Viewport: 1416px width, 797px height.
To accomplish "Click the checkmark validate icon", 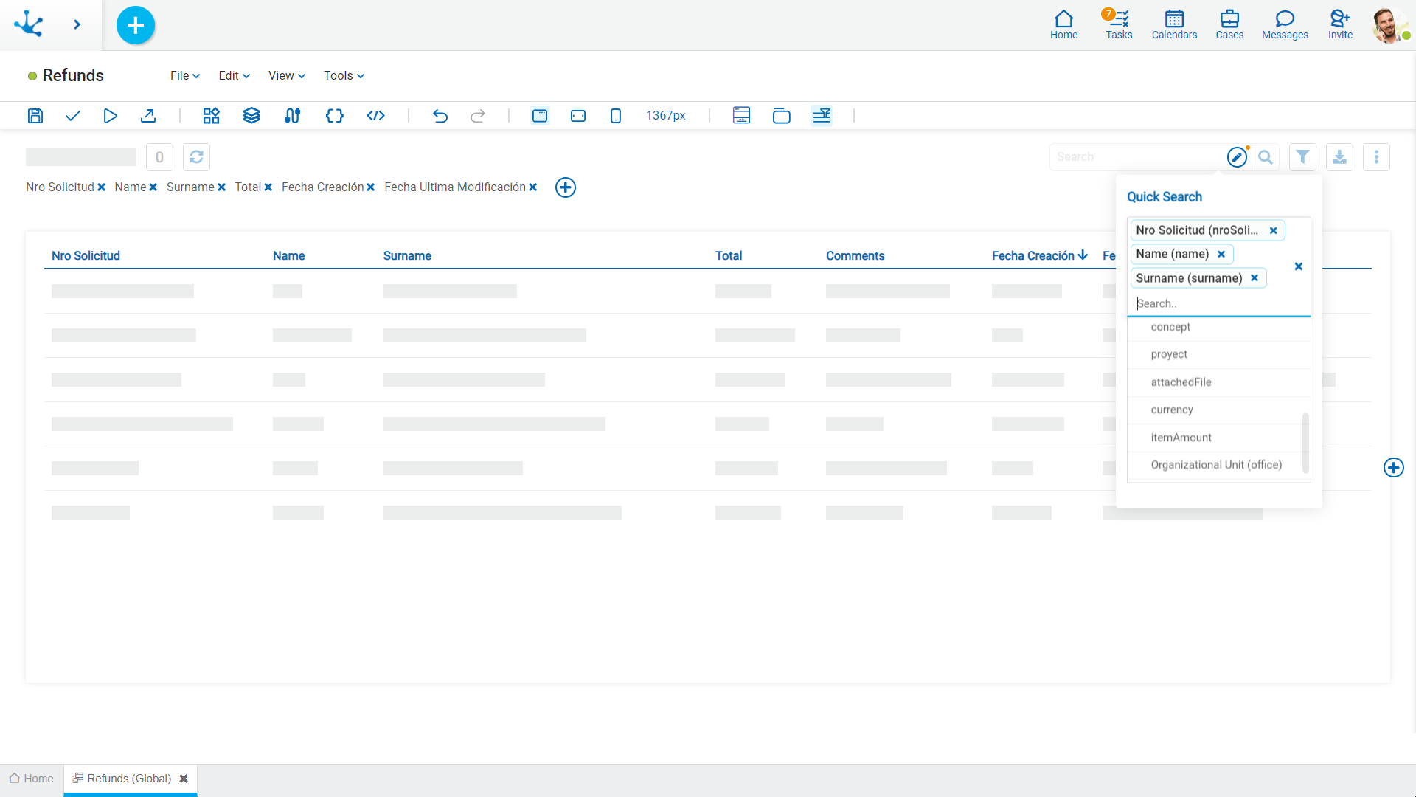I will 72,116.
